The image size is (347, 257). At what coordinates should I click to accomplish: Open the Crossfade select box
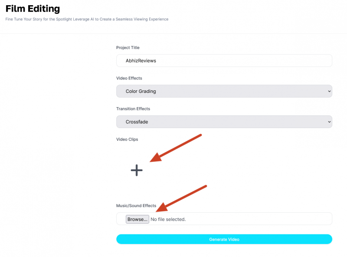(x=224, y=122)
